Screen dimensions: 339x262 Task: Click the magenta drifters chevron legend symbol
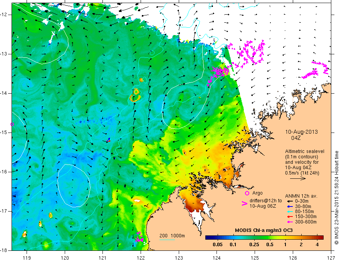click(x=245, y=203)
